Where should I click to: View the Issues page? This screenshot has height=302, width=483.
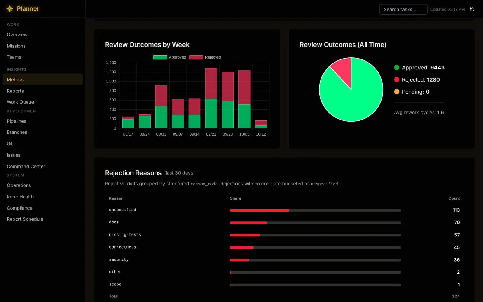(x=14, y=155)
